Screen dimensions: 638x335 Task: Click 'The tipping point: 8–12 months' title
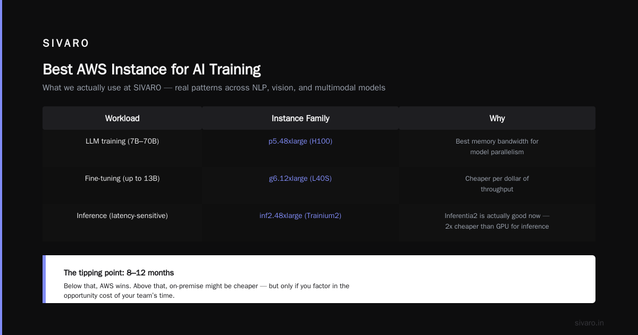coord(119,273)
